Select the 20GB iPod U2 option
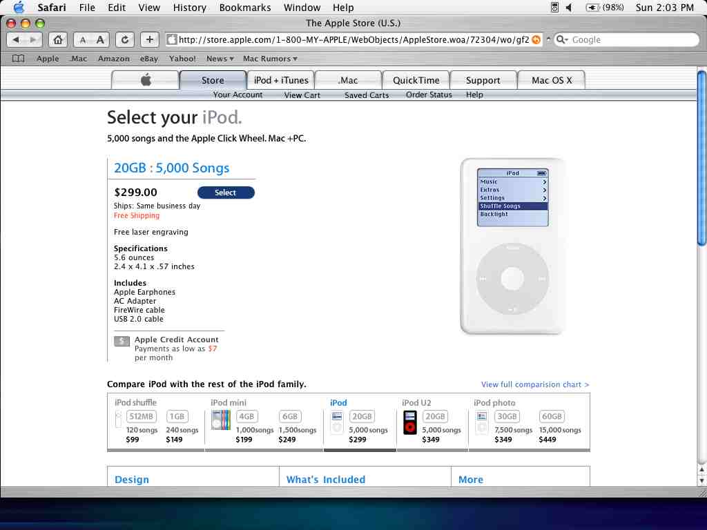The width and height of the screenshot is (707, 530). (x=435, y=416)
